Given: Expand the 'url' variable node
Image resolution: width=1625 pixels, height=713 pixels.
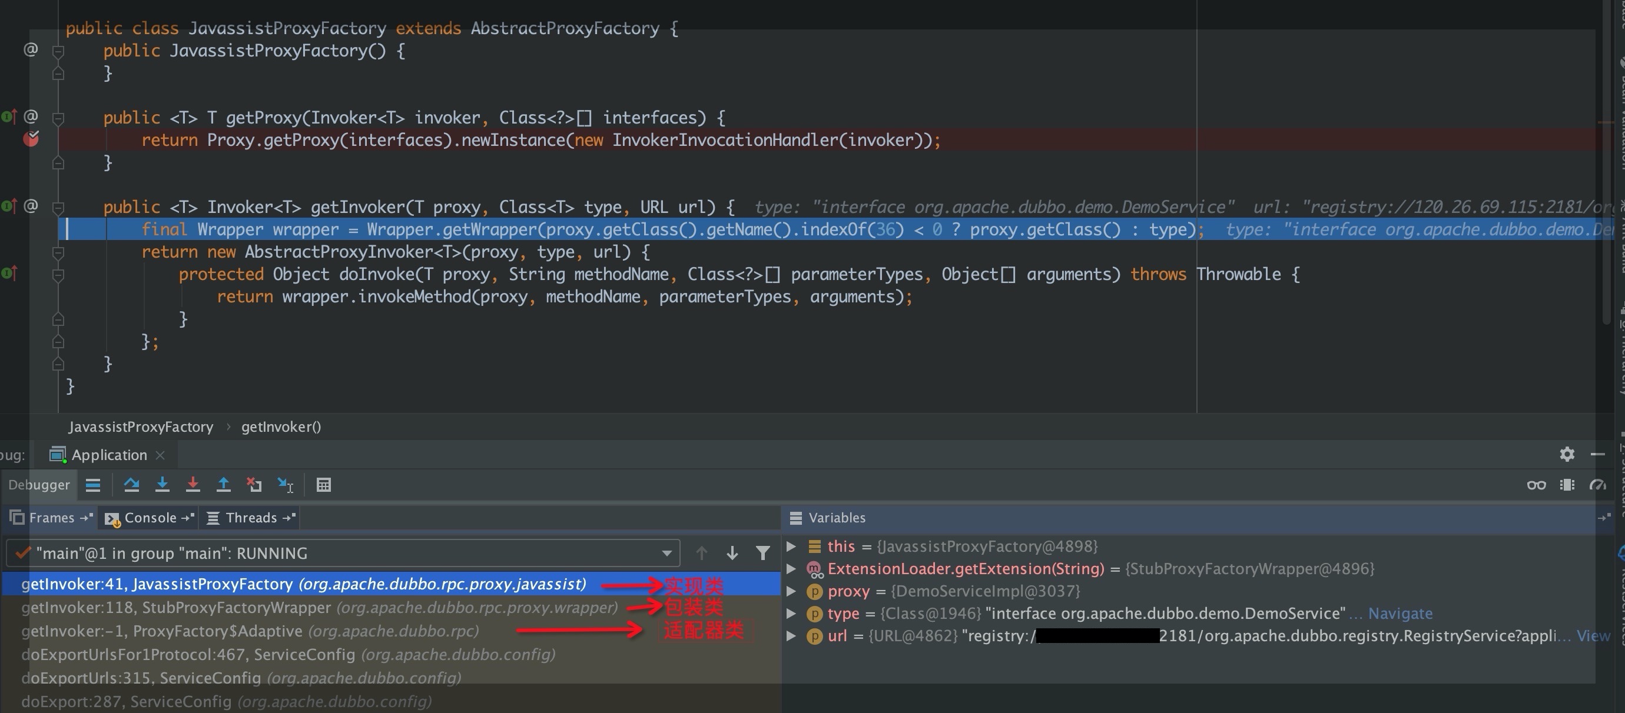Looking at the screenshot, I should (792, 636).
